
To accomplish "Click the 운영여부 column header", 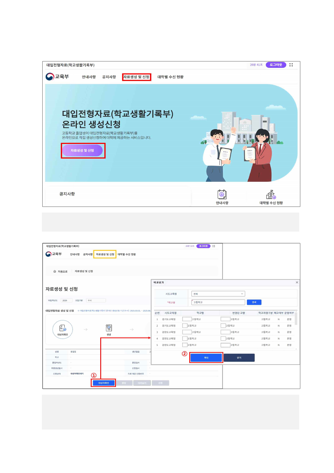I will click(289, 313).
